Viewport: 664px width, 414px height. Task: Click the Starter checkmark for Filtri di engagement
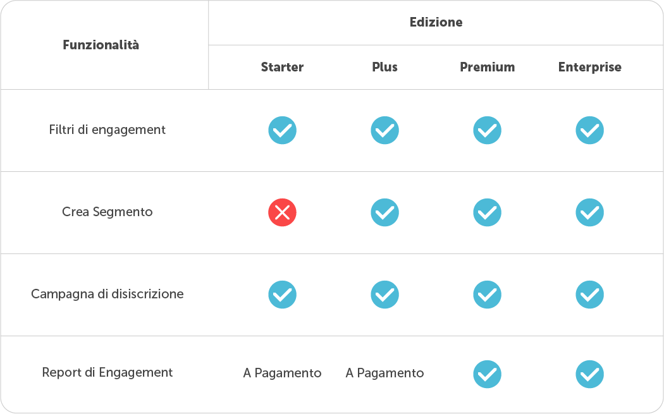[282, 130]
